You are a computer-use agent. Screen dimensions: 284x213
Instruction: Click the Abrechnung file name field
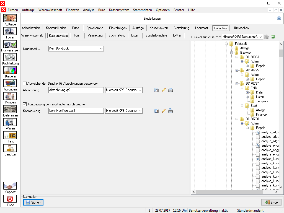[x=76, y=90]
